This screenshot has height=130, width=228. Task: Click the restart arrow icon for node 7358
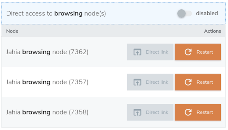[188, 112]
